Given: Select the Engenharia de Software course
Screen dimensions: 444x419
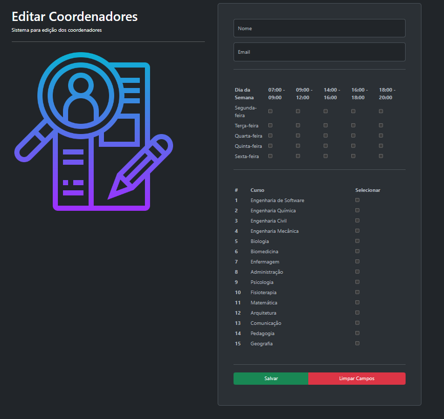Looking at the screenshot, I should point(357,200).
